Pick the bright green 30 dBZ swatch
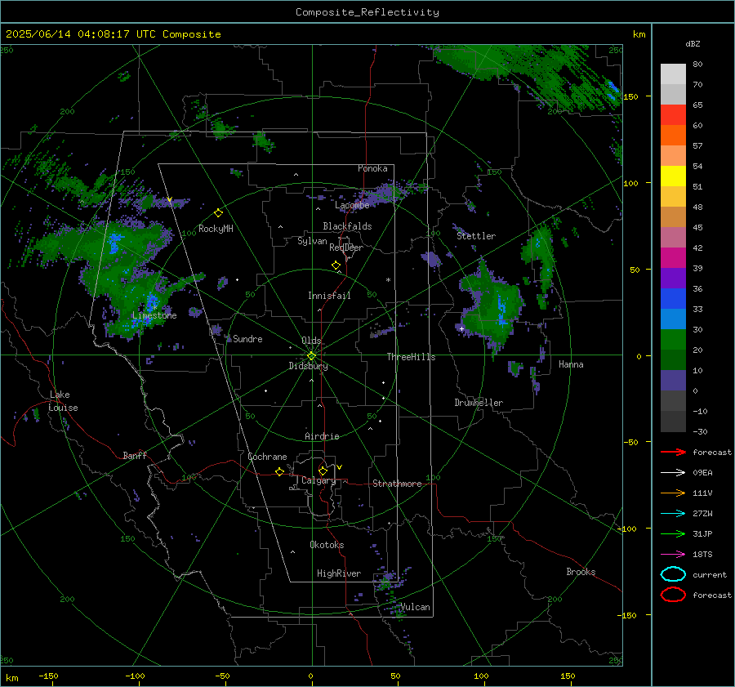Viewport: 735px width, 687px height. tap(673, 339)
